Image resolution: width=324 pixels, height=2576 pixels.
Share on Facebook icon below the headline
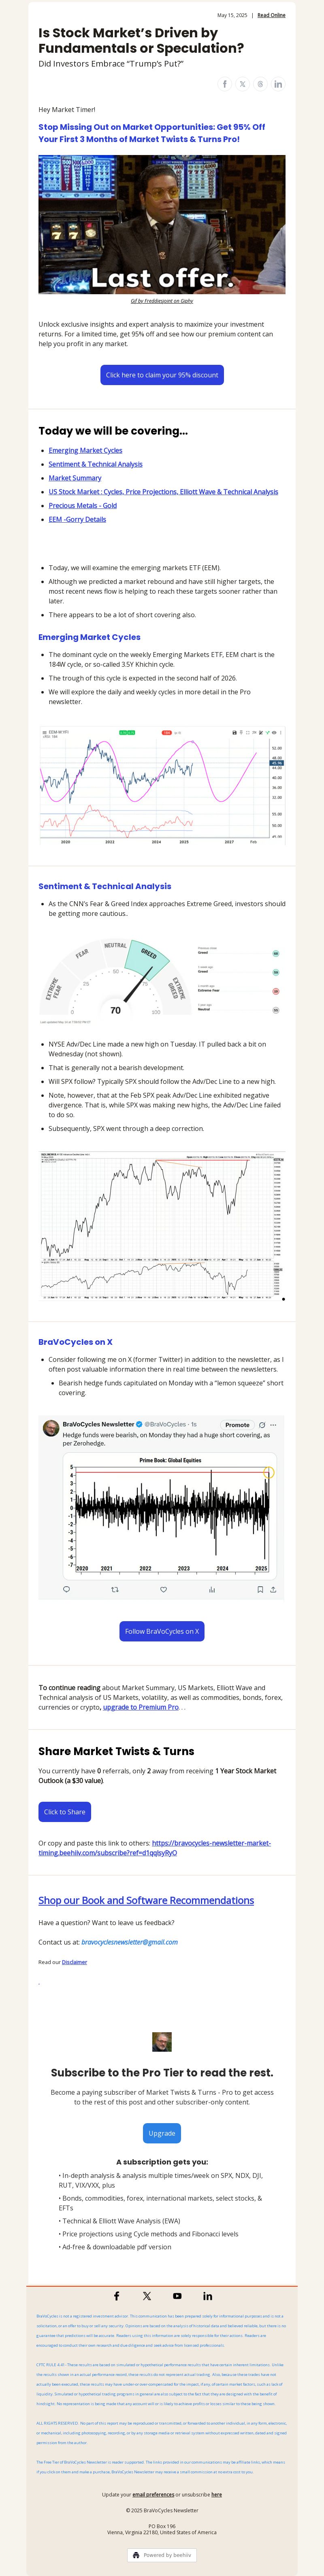[224, 84]
